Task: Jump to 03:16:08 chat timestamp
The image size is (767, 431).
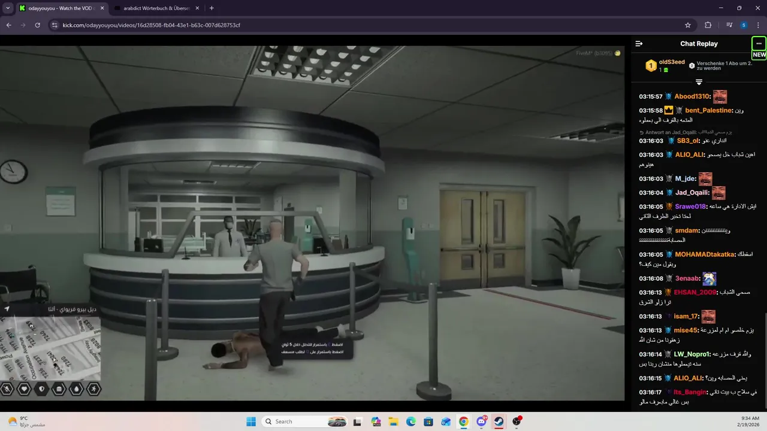Action: coord(650,278)
